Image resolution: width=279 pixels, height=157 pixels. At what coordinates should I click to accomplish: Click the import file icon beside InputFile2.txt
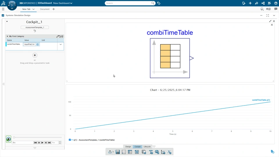pyautogui.click(x=37, y=44)
